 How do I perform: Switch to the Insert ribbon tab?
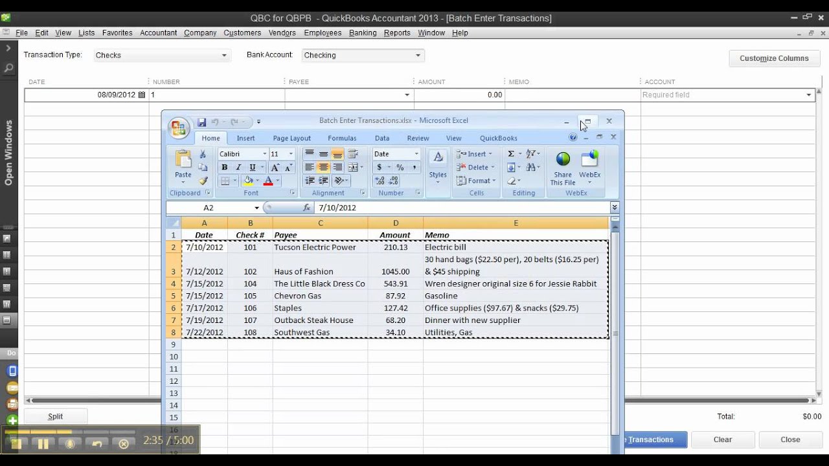pyautogui.click(x=245, y=138)
